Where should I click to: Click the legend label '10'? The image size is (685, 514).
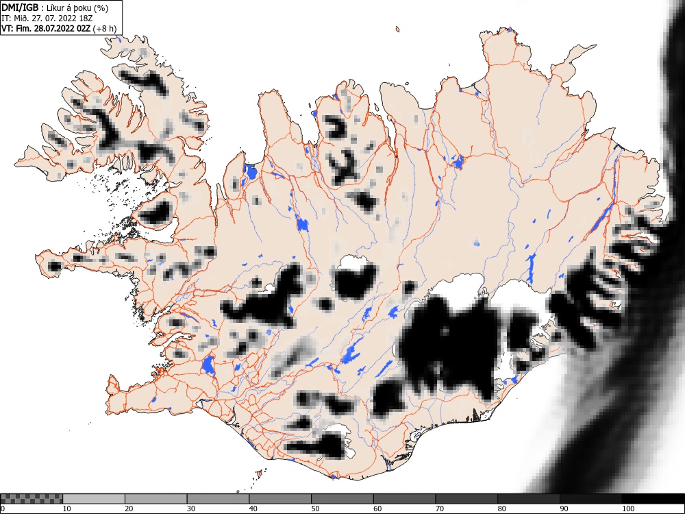(x=67, y=509)
